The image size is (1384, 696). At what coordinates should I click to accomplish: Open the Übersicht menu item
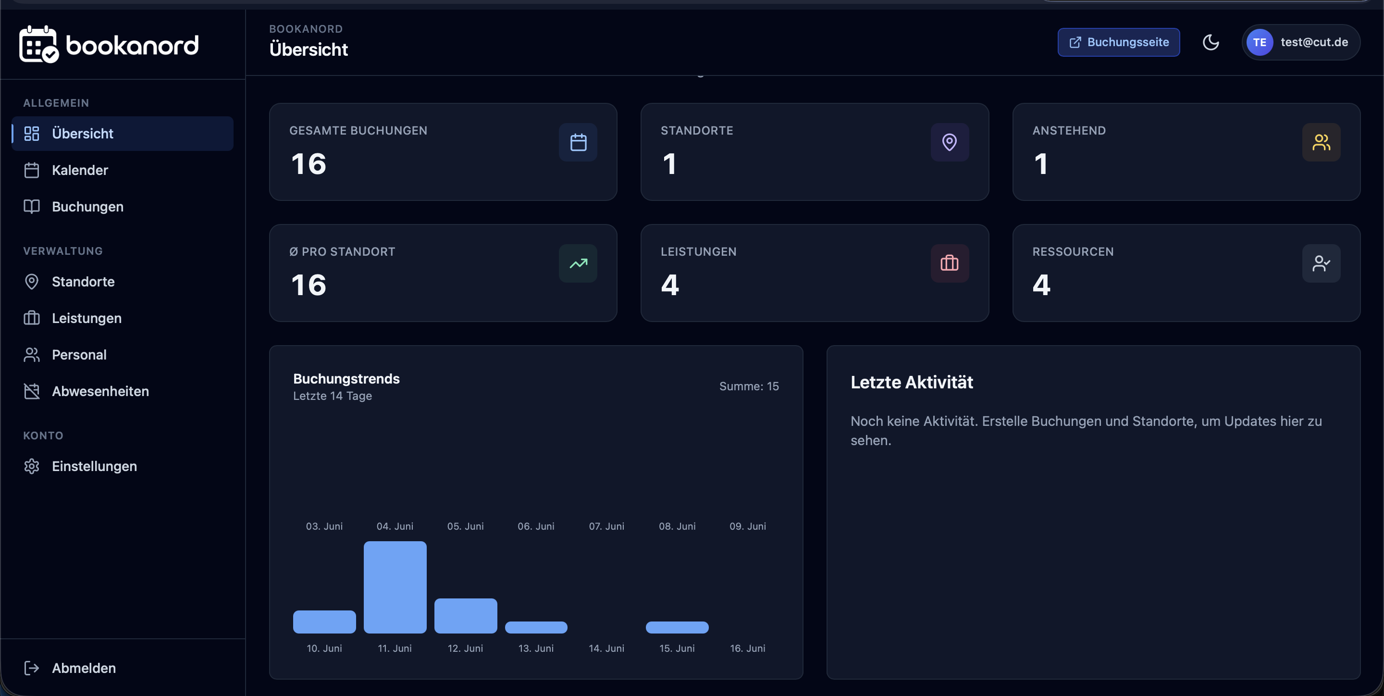click(x=123, y=133)
